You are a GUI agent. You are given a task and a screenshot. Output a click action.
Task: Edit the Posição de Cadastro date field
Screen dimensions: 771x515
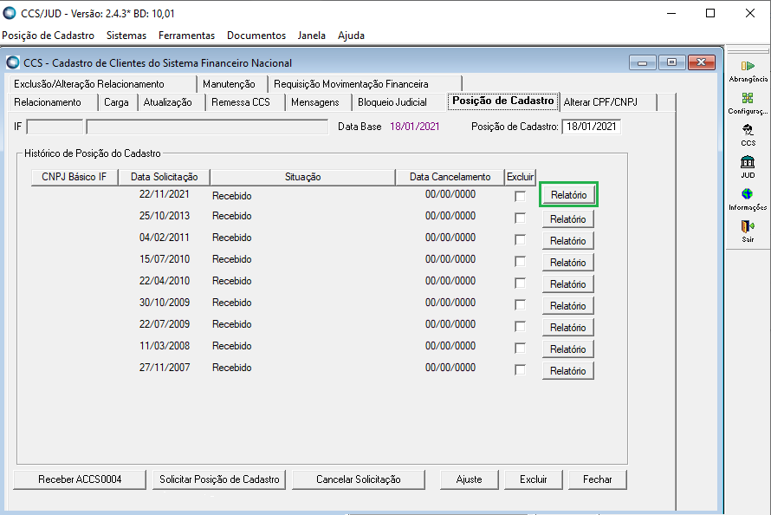click(x=591, y=127)
